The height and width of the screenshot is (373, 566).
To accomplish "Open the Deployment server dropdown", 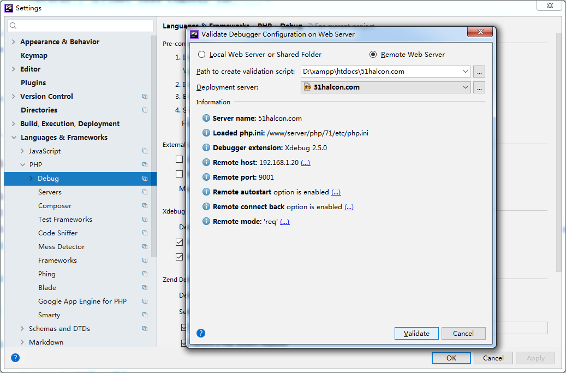I will coord(465,87).
